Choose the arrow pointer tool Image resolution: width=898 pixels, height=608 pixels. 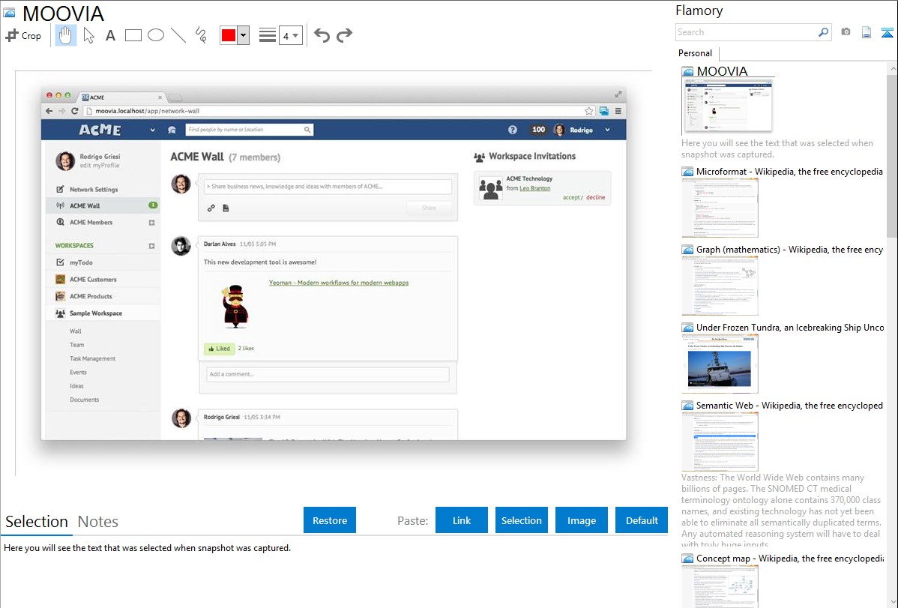(88, 35)
